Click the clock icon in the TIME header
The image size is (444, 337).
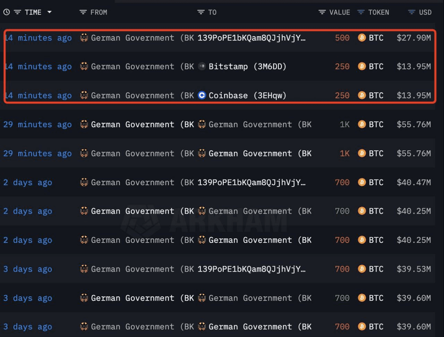(6, 12)
